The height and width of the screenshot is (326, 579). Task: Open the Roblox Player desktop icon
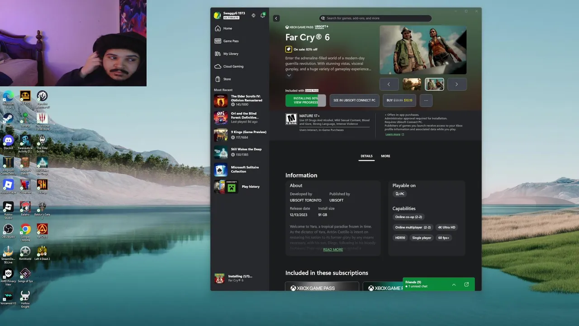tap(8, 187)
